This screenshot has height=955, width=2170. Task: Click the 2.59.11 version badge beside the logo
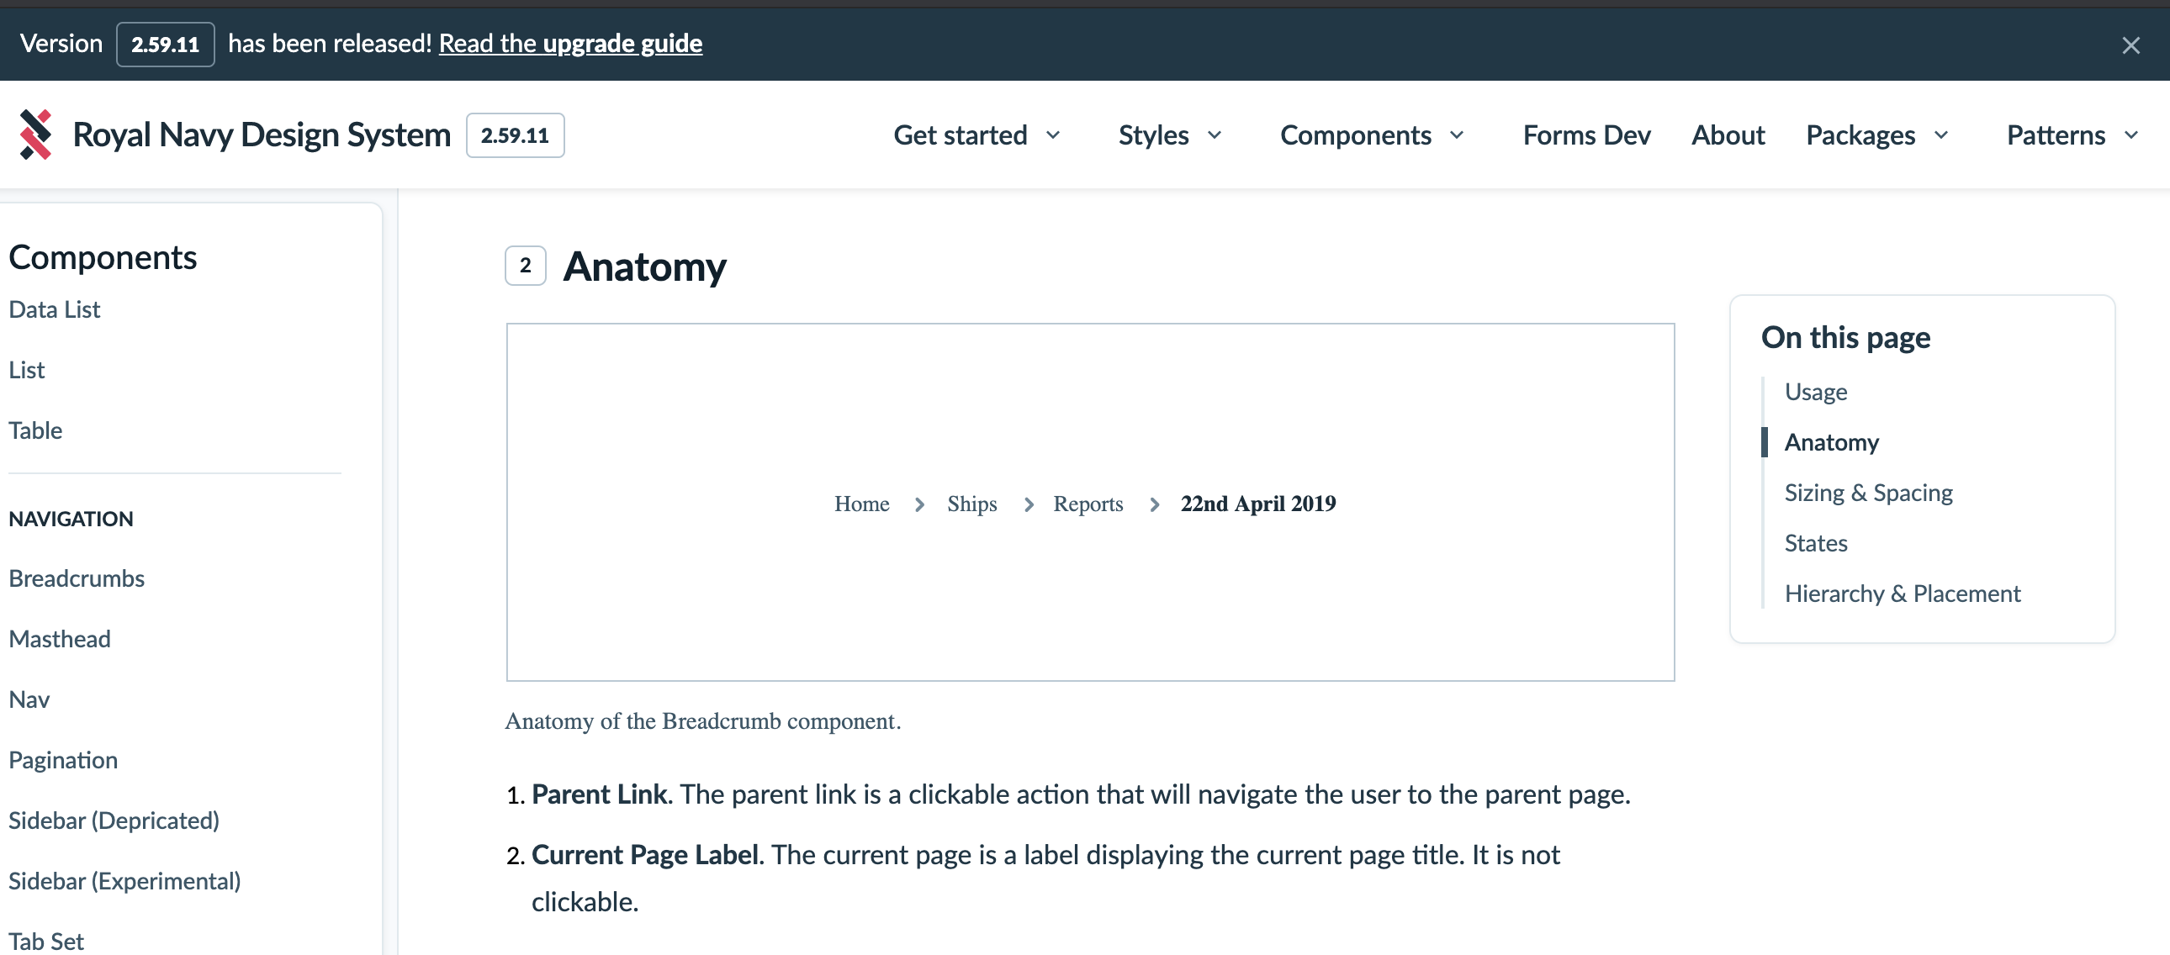(x=515, y=135)
